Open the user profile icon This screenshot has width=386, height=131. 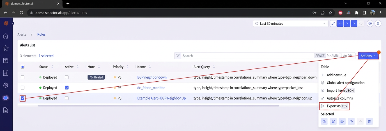(x=378, y=24)
